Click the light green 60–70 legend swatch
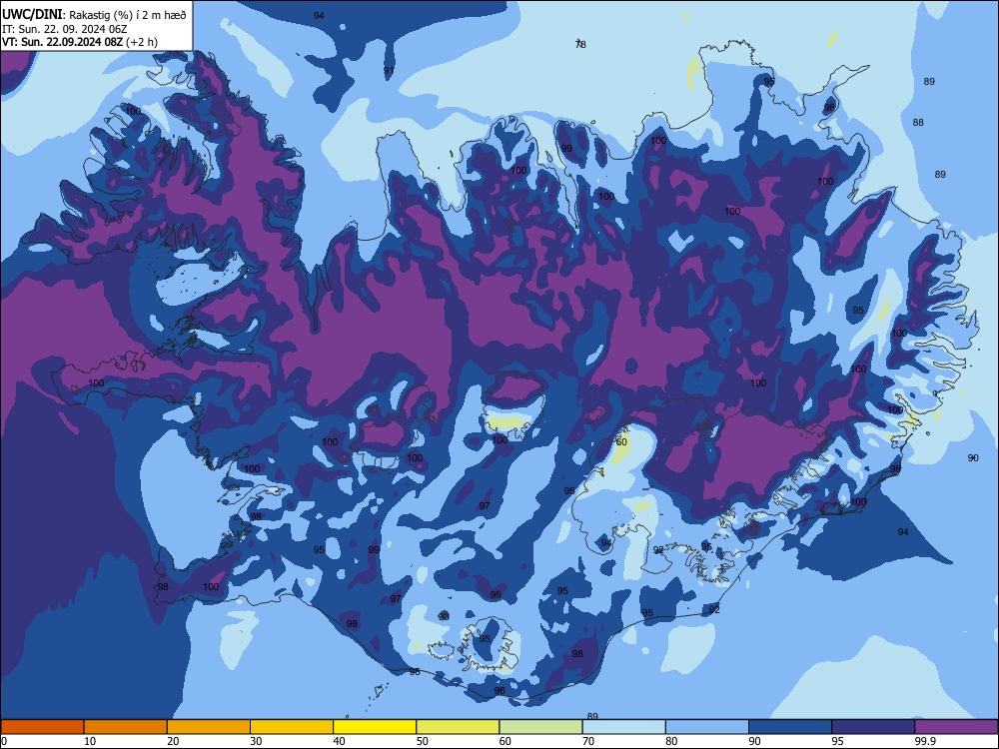The height and width of the screenshot is (749, 999). point(540,727)
